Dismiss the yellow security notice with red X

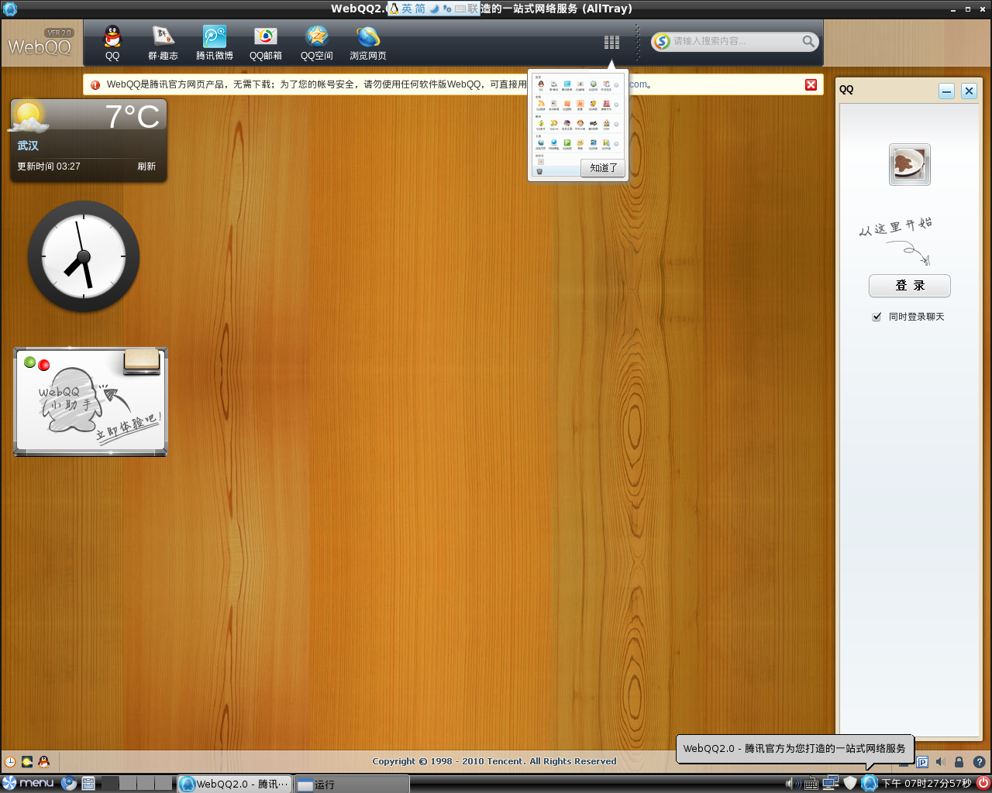tap(811, 84)
